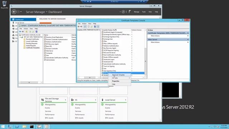Collapse Certificate Templates section in Actions pane

[188, 33]
